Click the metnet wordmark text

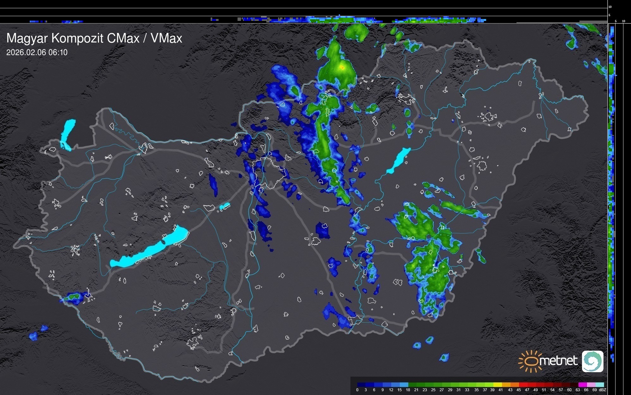coord(559,361)
